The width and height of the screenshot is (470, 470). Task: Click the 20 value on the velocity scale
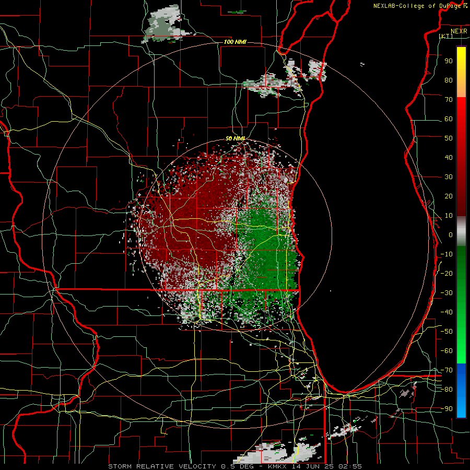(449, 196)
